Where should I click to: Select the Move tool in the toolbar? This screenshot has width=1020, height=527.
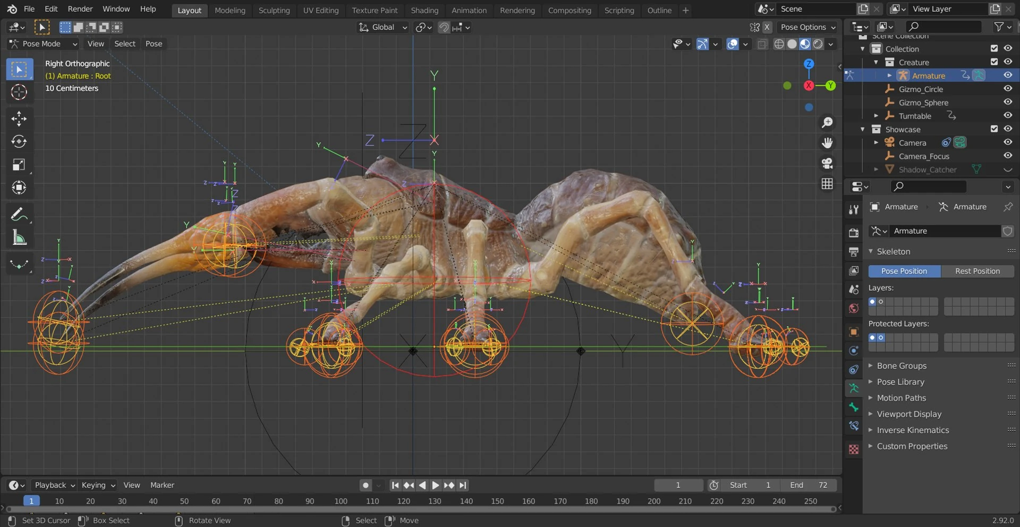[19, 118]
